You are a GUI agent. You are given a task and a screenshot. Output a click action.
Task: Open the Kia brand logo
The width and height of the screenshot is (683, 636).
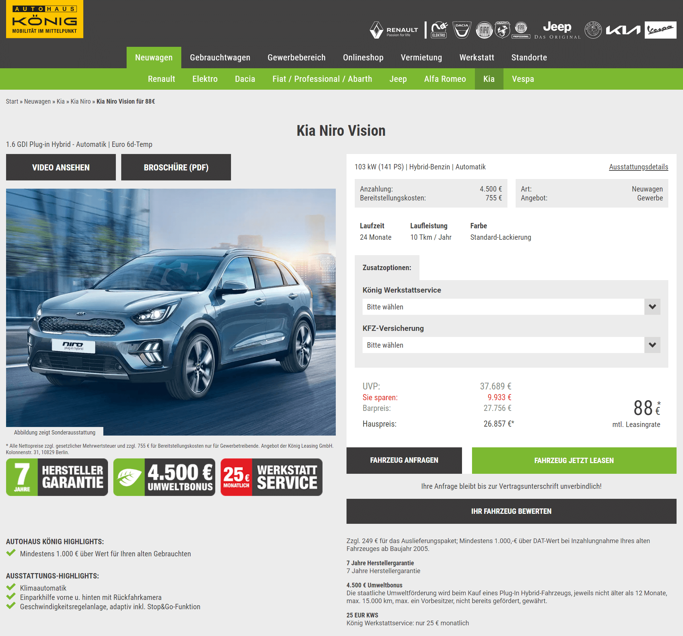[623, 30]
